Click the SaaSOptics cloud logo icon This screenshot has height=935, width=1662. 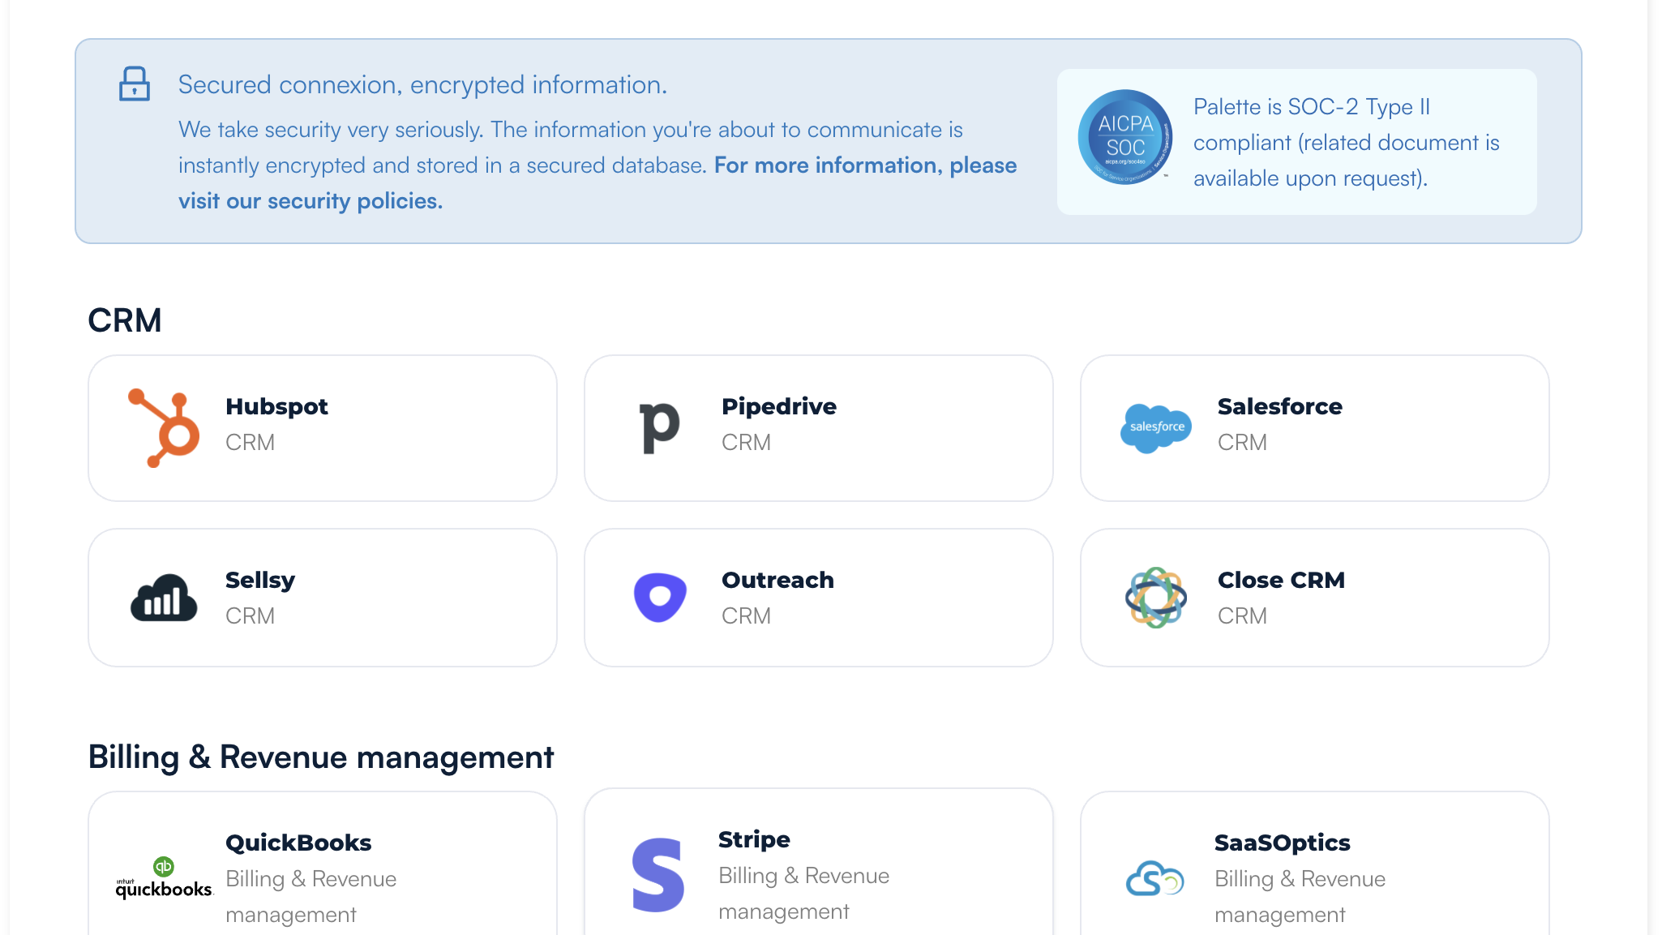[x=1154, y=878]
